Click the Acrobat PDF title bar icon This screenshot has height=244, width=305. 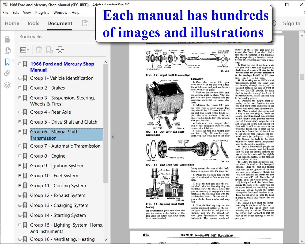click(5, 5)
